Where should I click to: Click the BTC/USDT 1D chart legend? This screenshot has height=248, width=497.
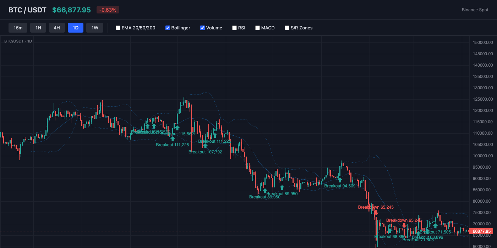[17, 41]
